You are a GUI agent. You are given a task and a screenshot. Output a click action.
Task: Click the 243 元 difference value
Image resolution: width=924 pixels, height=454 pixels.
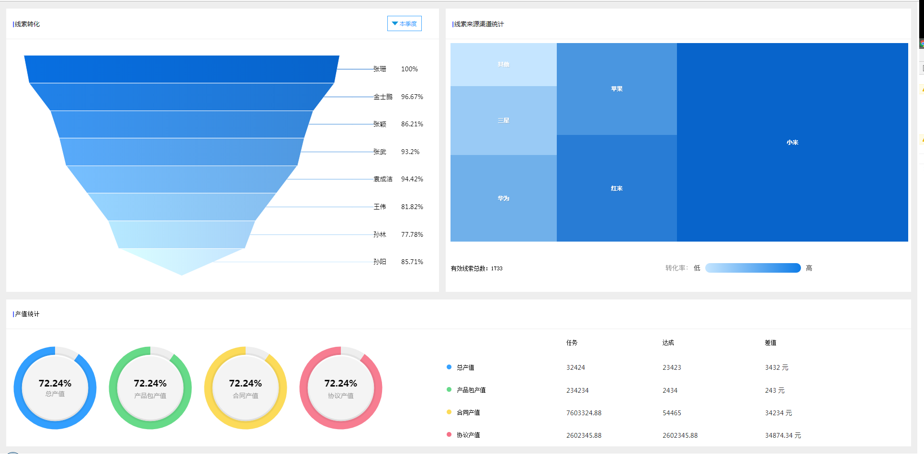[775, 390]
